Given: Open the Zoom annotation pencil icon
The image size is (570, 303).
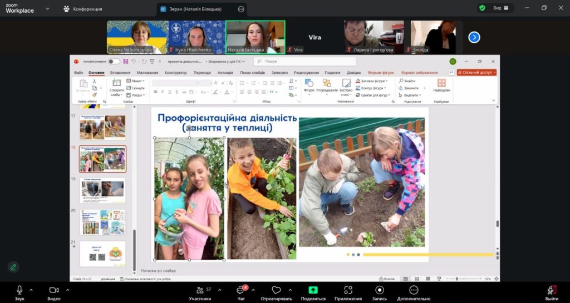Looking at the screenshot, I should point(13,267).
